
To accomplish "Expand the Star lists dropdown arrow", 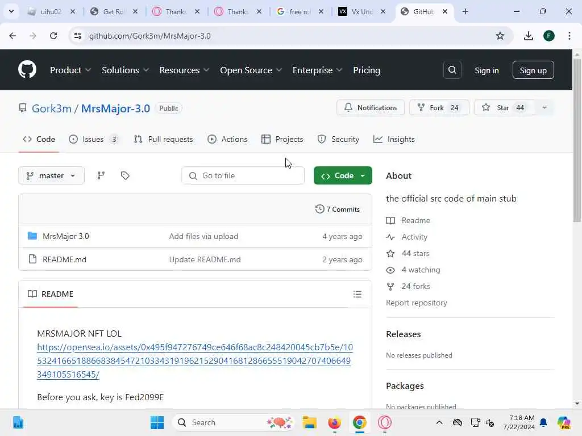I will 544,107.
